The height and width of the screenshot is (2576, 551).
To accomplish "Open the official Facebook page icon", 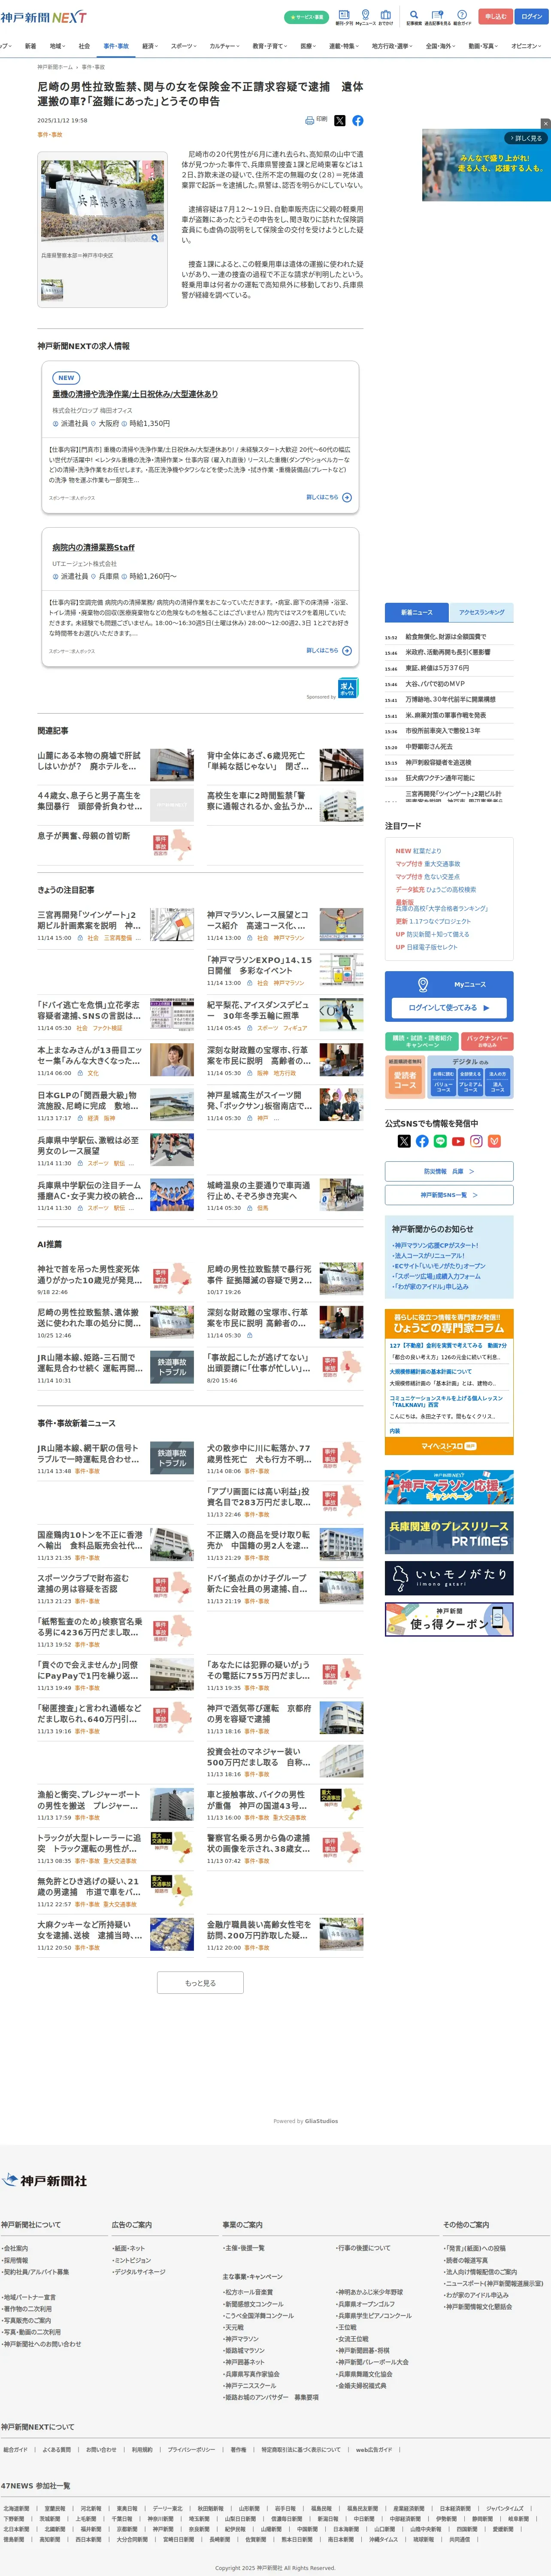I will (422, 1141).
